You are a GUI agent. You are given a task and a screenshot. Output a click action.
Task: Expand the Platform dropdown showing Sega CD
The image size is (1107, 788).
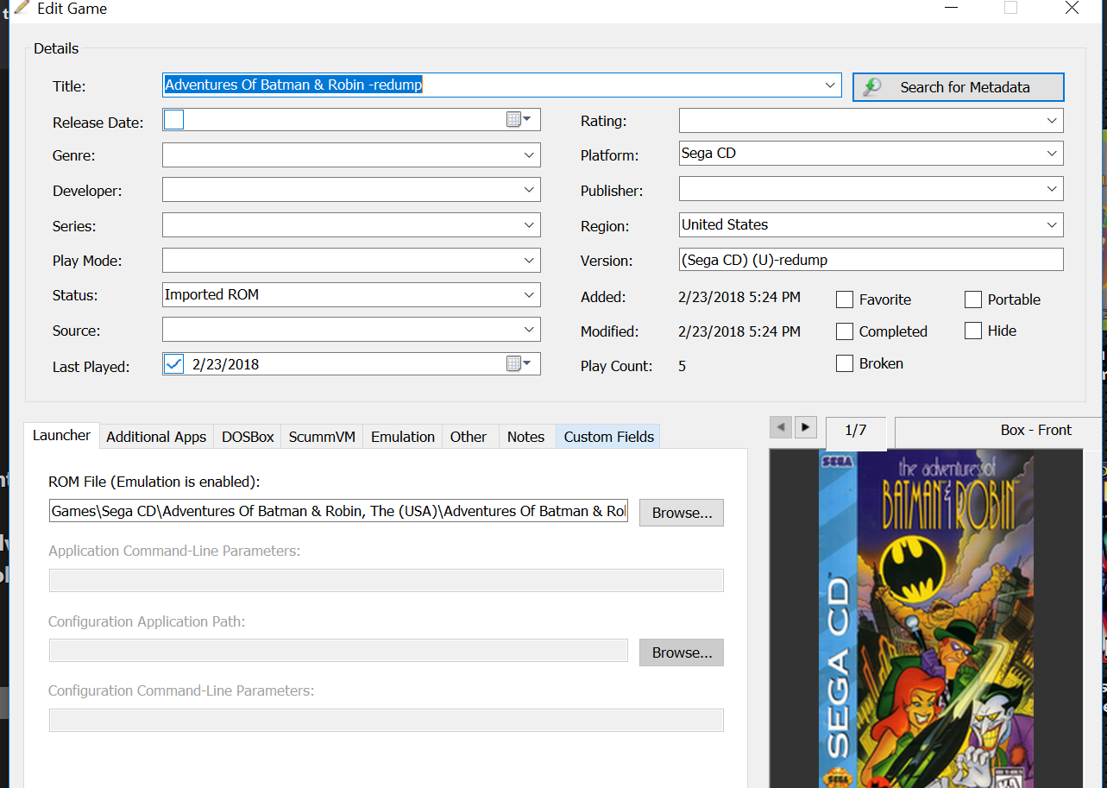coord(1052,154)
